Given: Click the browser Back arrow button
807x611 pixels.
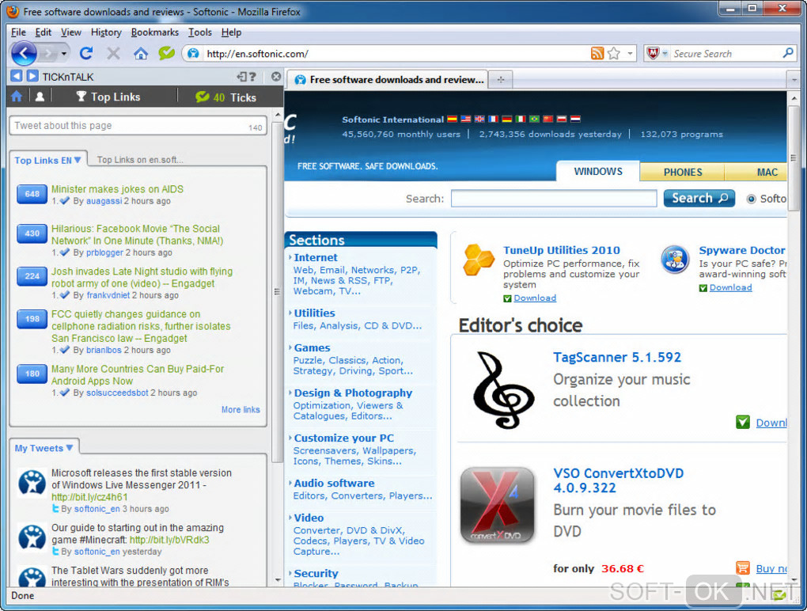Looking at the screenshot, I should pyautogui.click(x=24, y=53).
